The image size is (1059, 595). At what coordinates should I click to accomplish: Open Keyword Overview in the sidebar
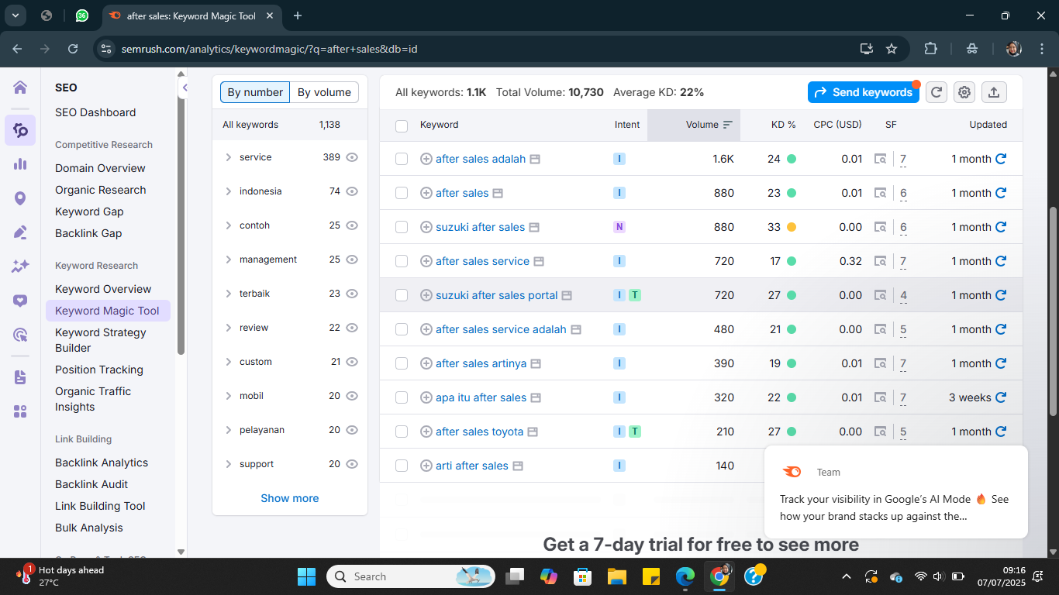click(x=103, y=289)
